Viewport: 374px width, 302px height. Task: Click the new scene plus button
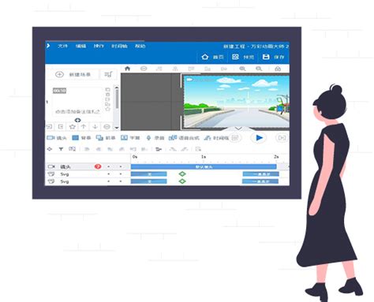[x=59, y=74]
